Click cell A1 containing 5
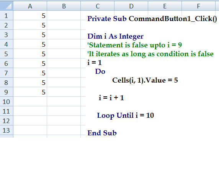 (30, 15)
